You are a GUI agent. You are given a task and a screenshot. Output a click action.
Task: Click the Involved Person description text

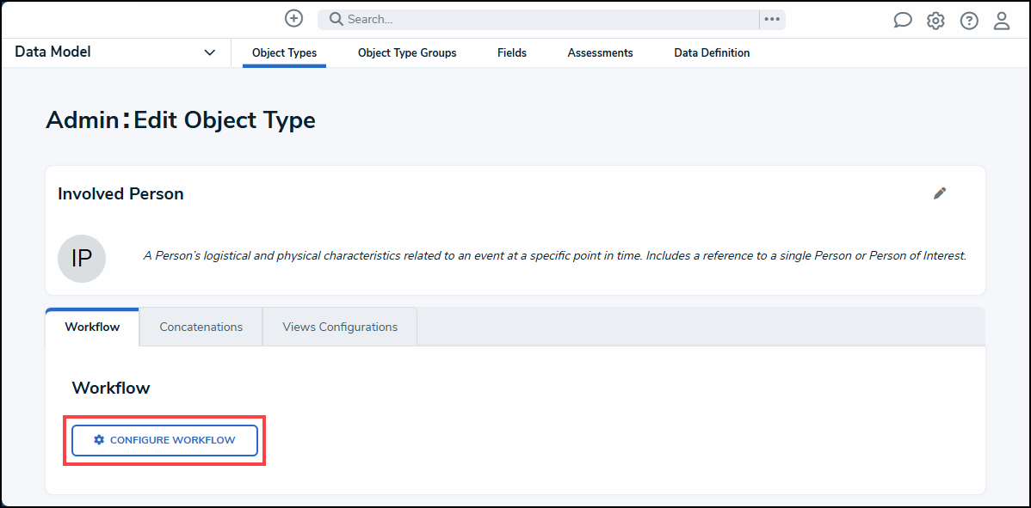point(555,256)
